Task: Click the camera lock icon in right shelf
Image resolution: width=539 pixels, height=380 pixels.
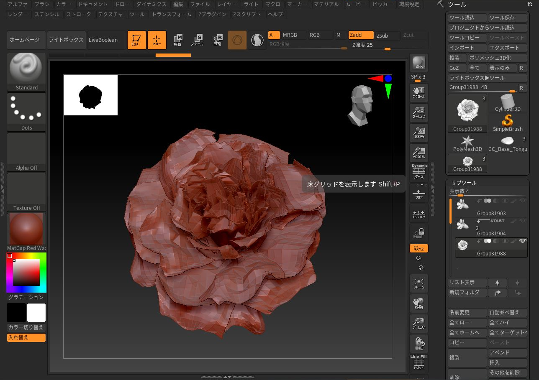Action: 419,233
